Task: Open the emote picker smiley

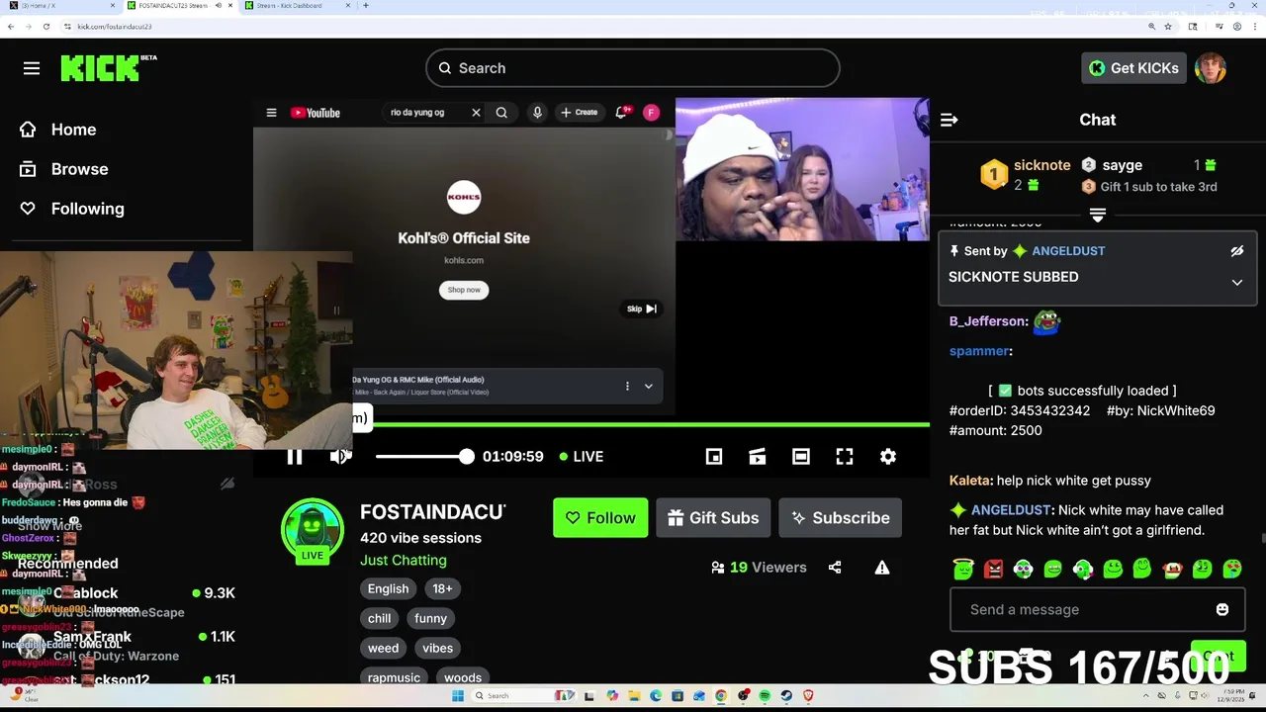Action: click(x=1222, y=609)
